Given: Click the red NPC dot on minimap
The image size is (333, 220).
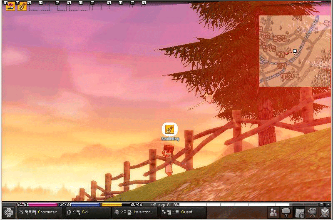Looking at the screenshot, I should tap(286, 54).
